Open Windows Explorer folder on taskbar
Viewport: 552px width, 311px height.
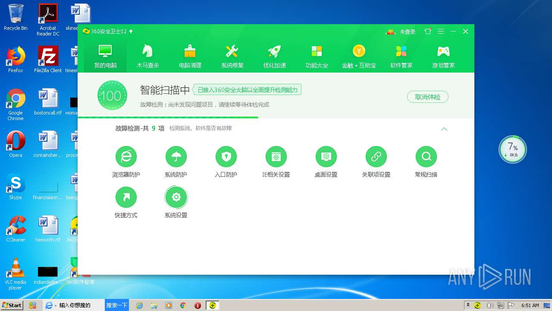coord(154,305)
